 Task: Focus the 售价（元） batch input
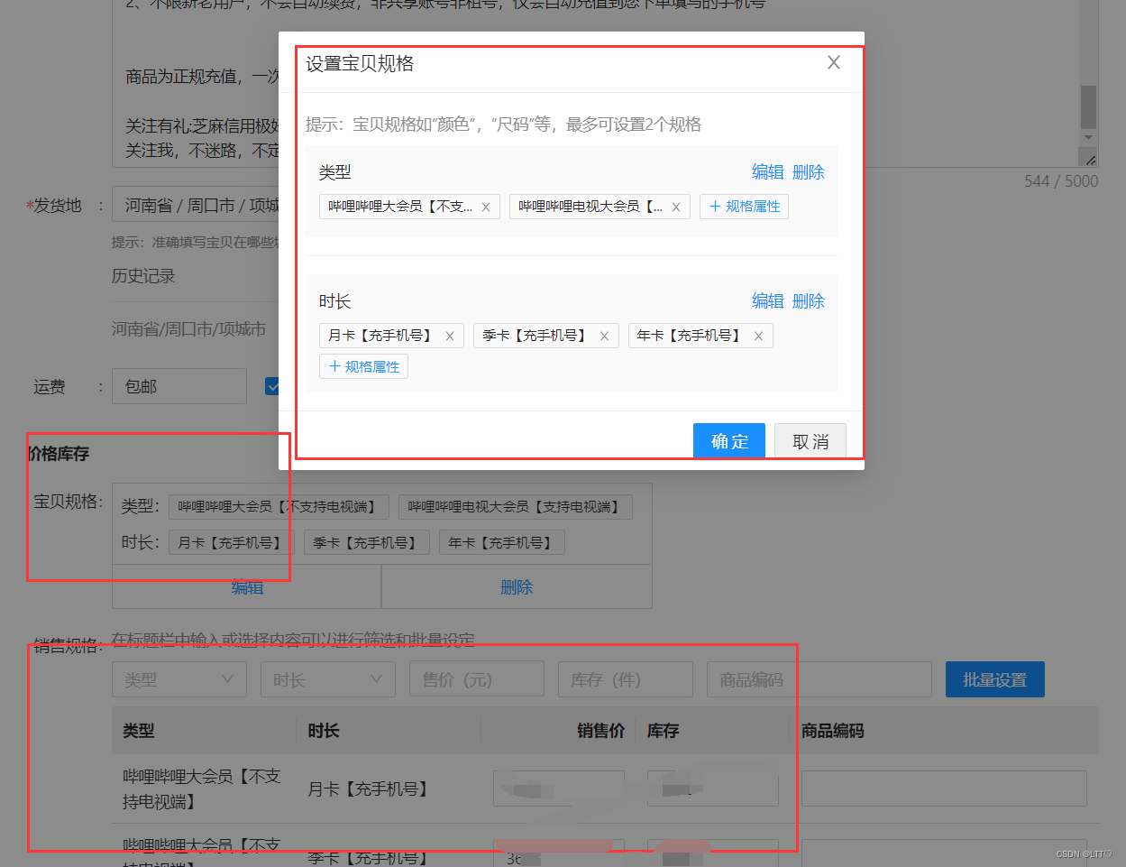(x=477, y=679)
